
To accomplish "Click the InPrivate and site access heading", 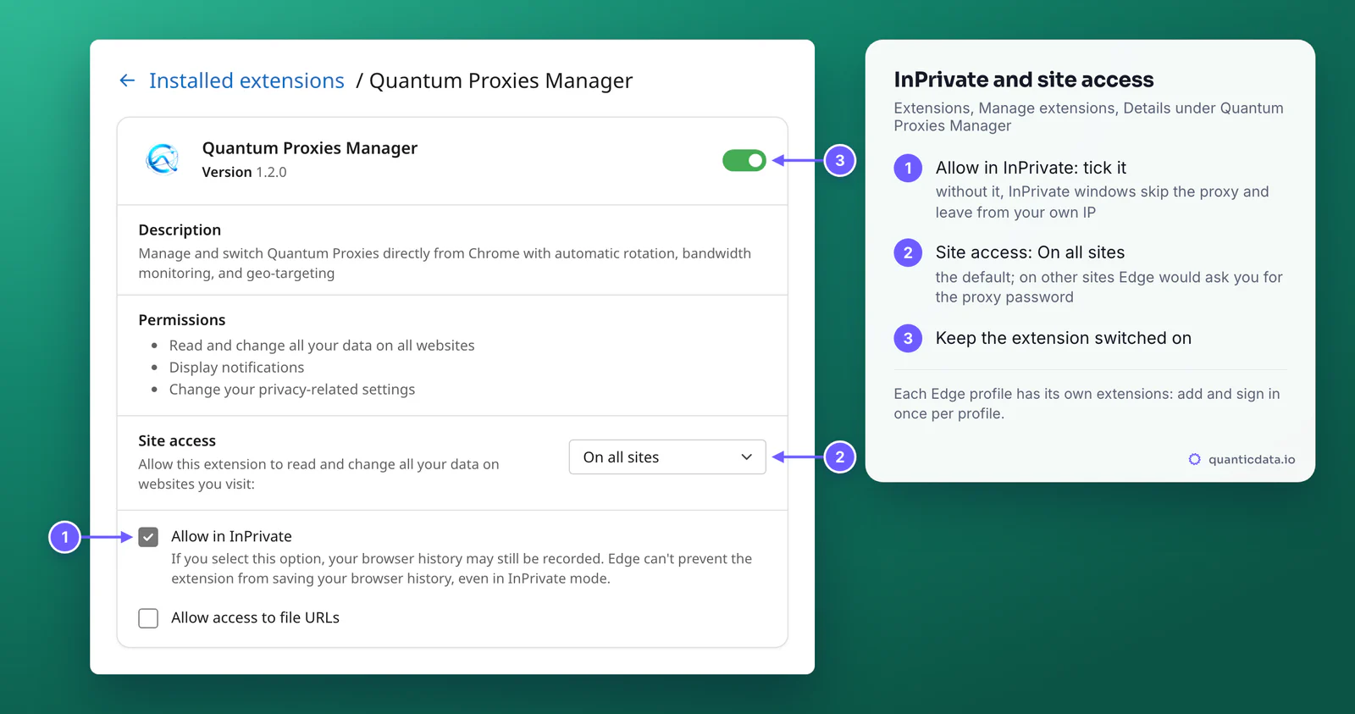I will 1024,80.
